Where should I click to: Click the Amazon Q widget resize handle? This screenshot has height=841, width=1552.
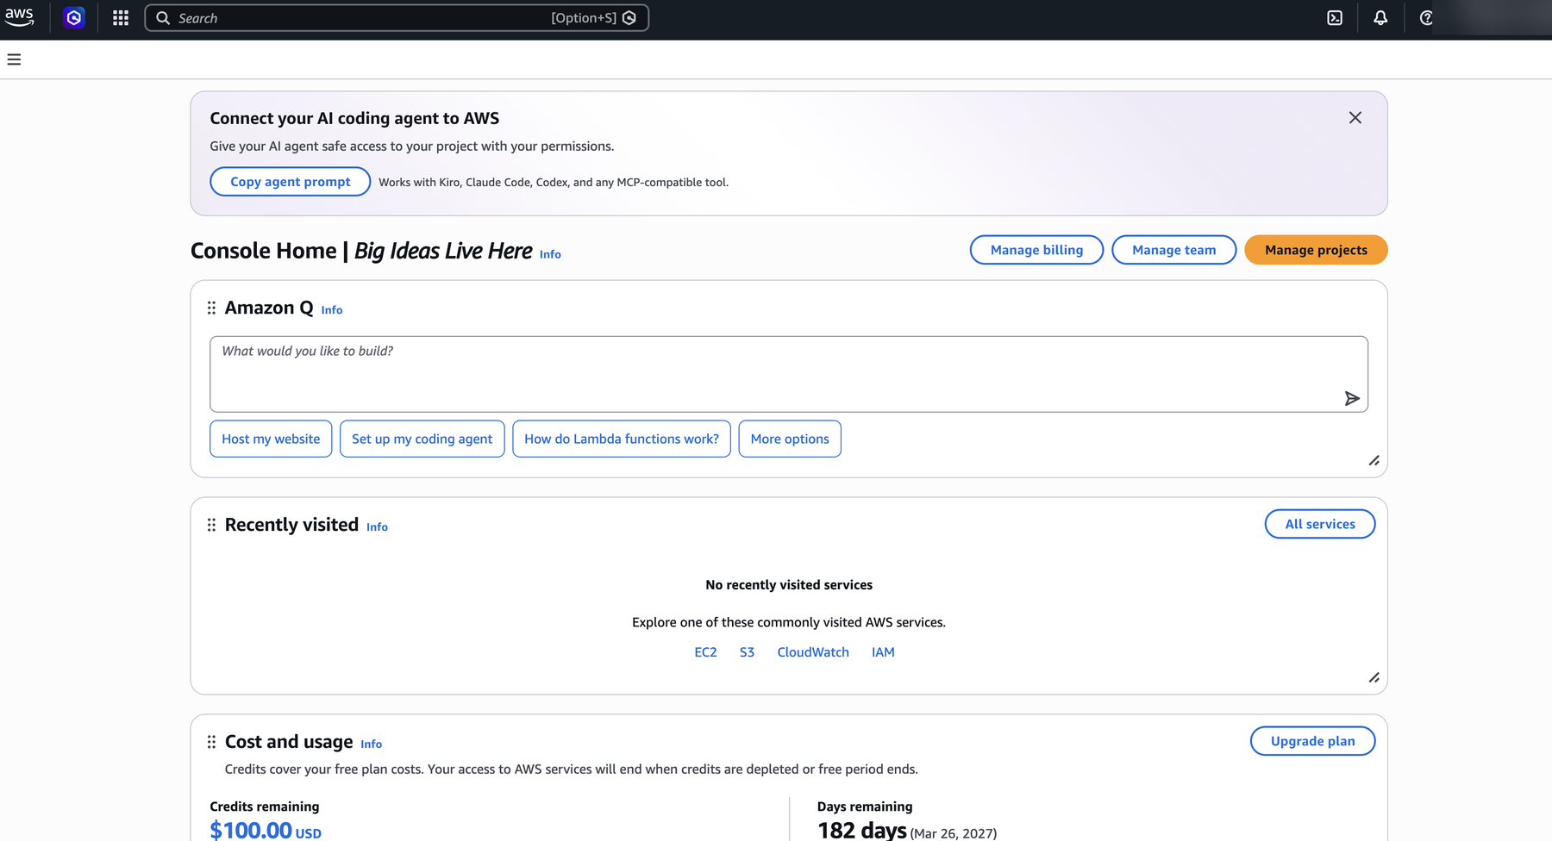tap(1374, 461)
